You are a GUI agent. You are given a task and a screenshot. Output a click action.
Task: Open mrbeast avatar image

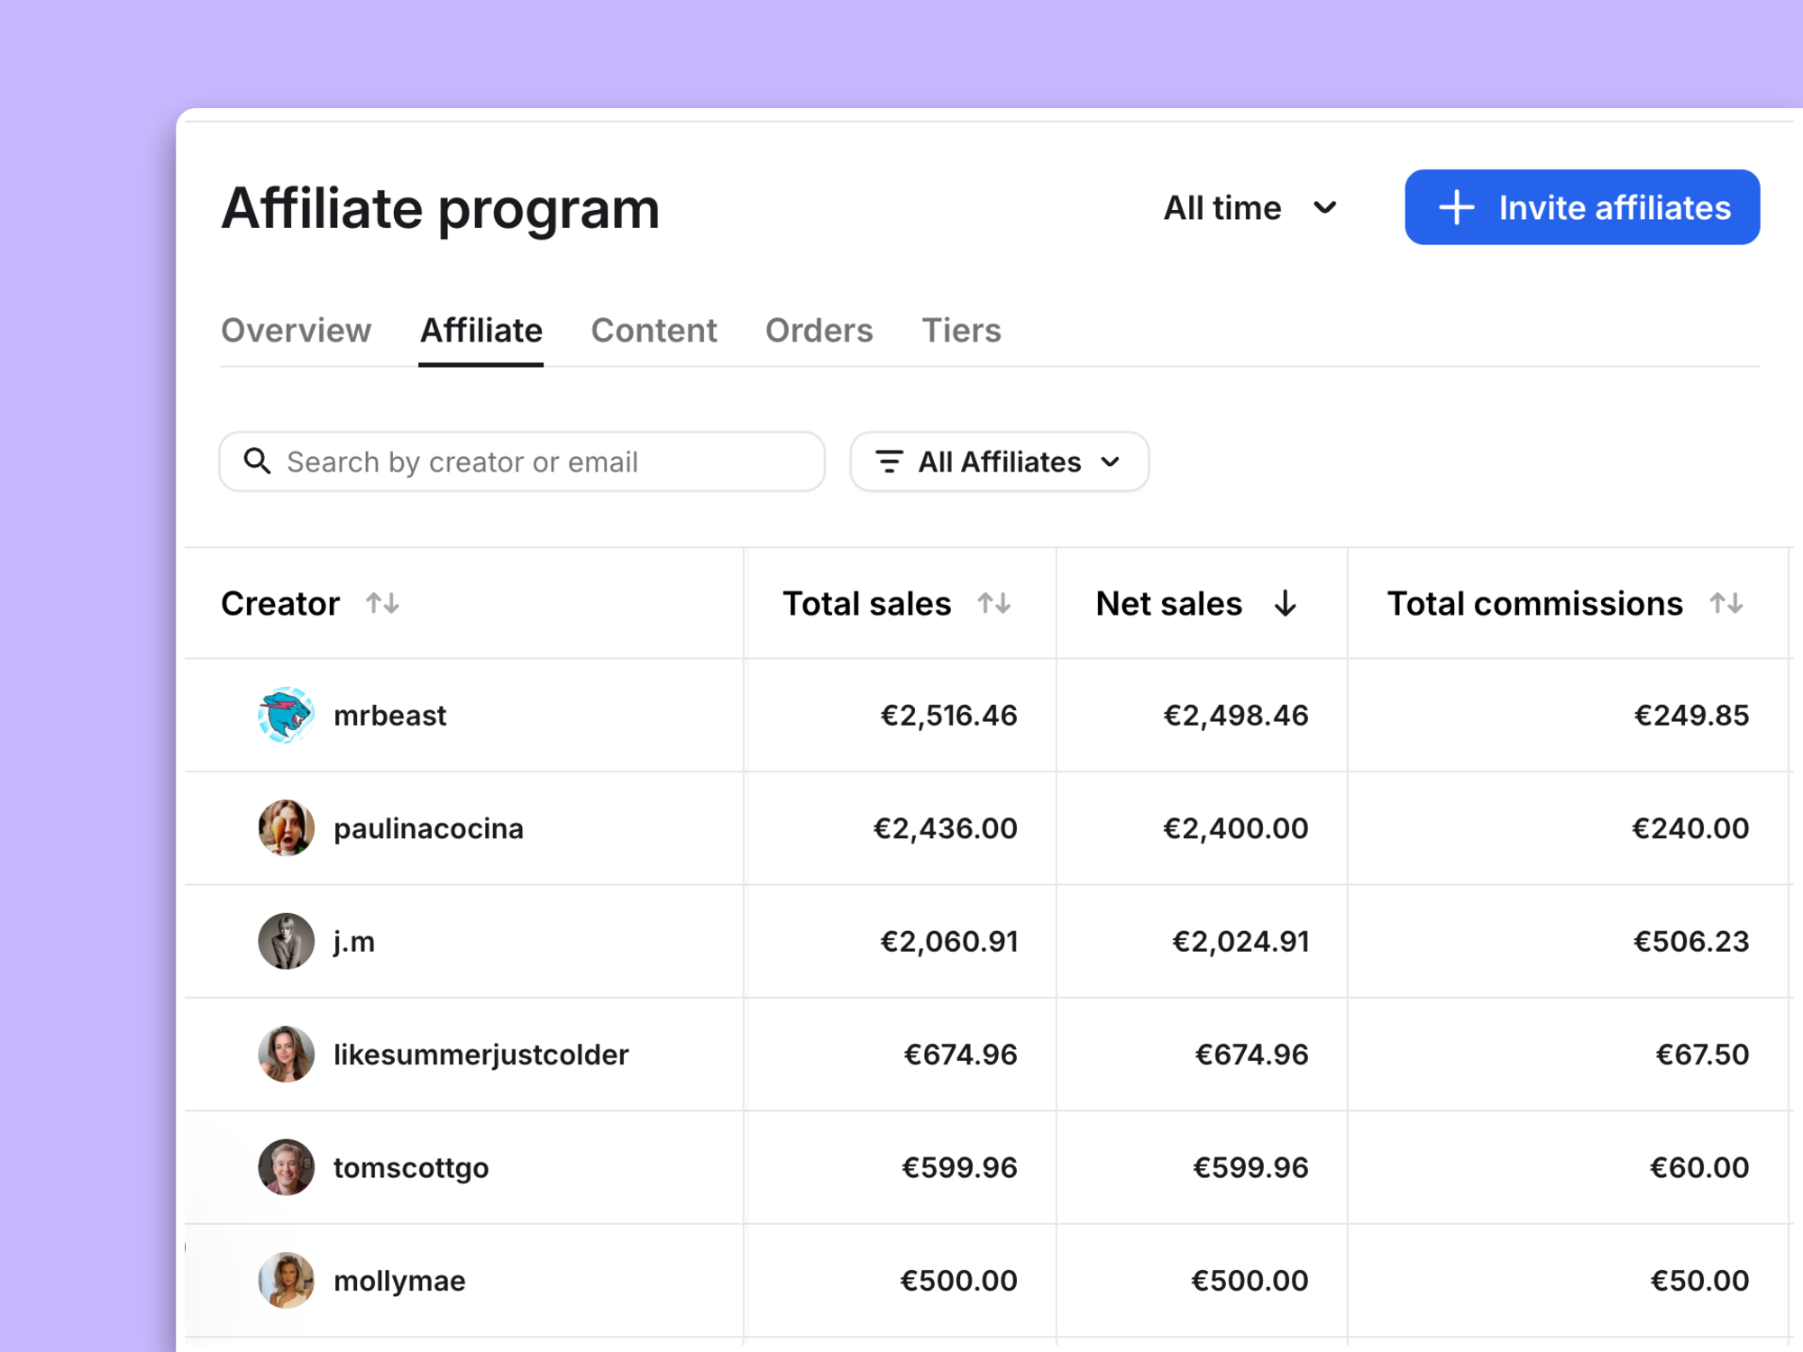tap(286, 715)
